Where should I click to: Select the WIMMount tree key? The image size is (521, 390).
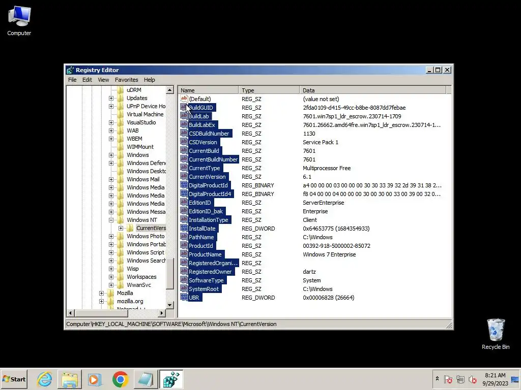(140, 147)
